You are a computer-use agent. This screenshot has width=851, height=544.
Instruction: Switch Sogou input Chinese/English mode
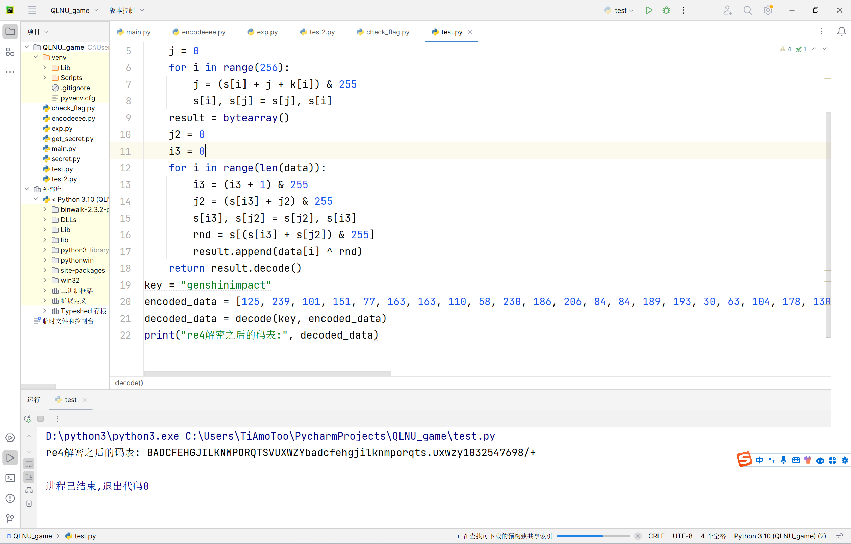click(x=759, y=460)
